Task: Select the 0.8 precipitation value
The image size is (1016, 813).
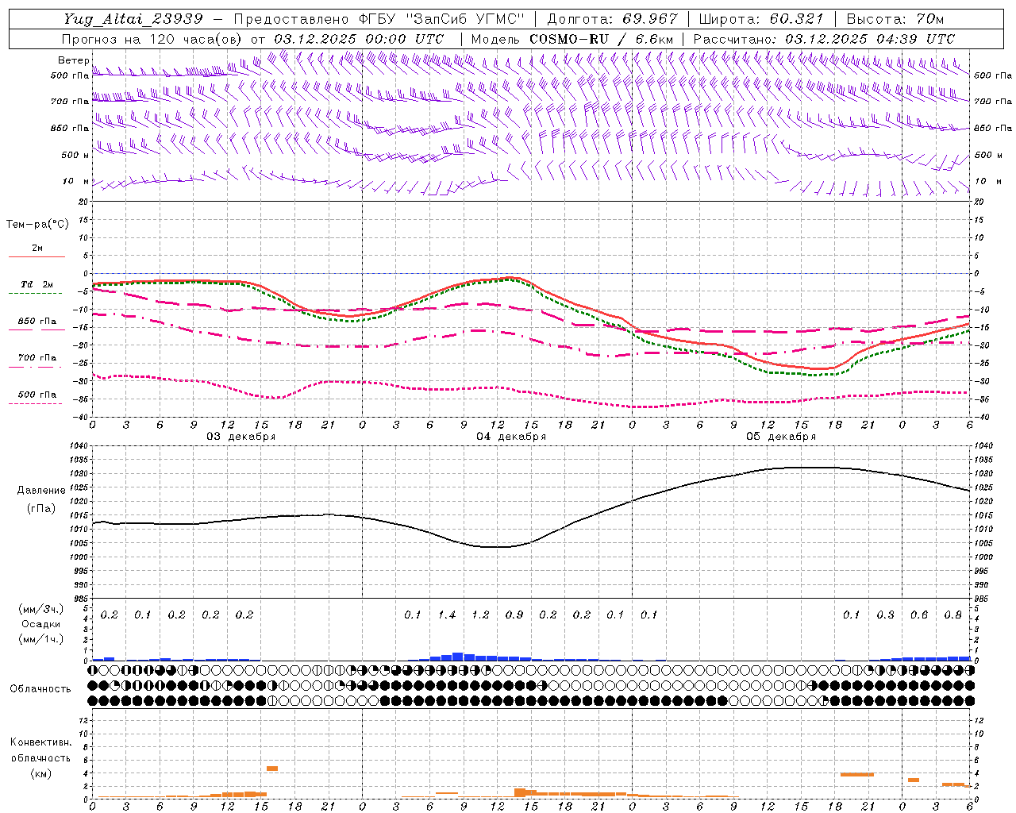Action: (x=952, y=615)
